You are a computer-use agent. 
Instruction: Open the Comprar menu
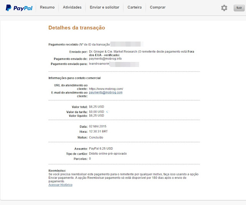pyautogui.click(x=158, y=7)
